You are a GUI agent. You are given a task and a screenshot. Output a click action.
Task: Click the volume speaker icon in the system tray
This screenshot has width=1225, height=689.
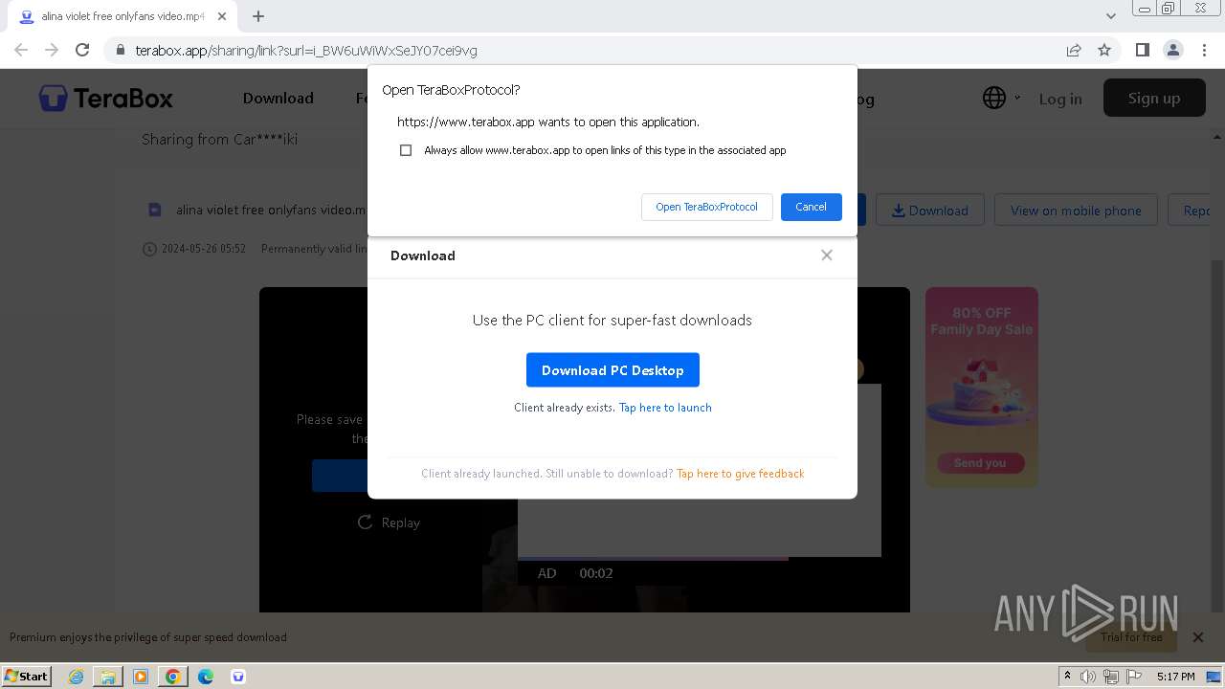click(x=1088, y=677)
